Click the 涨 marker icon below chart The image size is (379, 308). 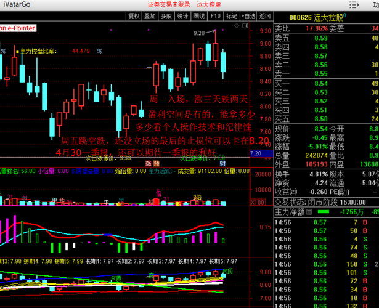pyautogui.click(x=149, y=163)
